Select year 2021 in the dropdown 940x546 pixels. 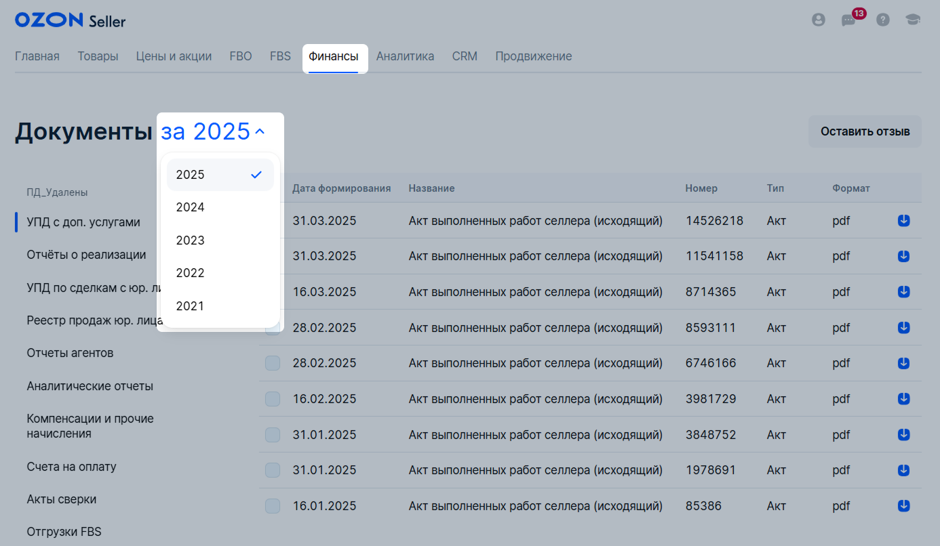coord(220,306)
